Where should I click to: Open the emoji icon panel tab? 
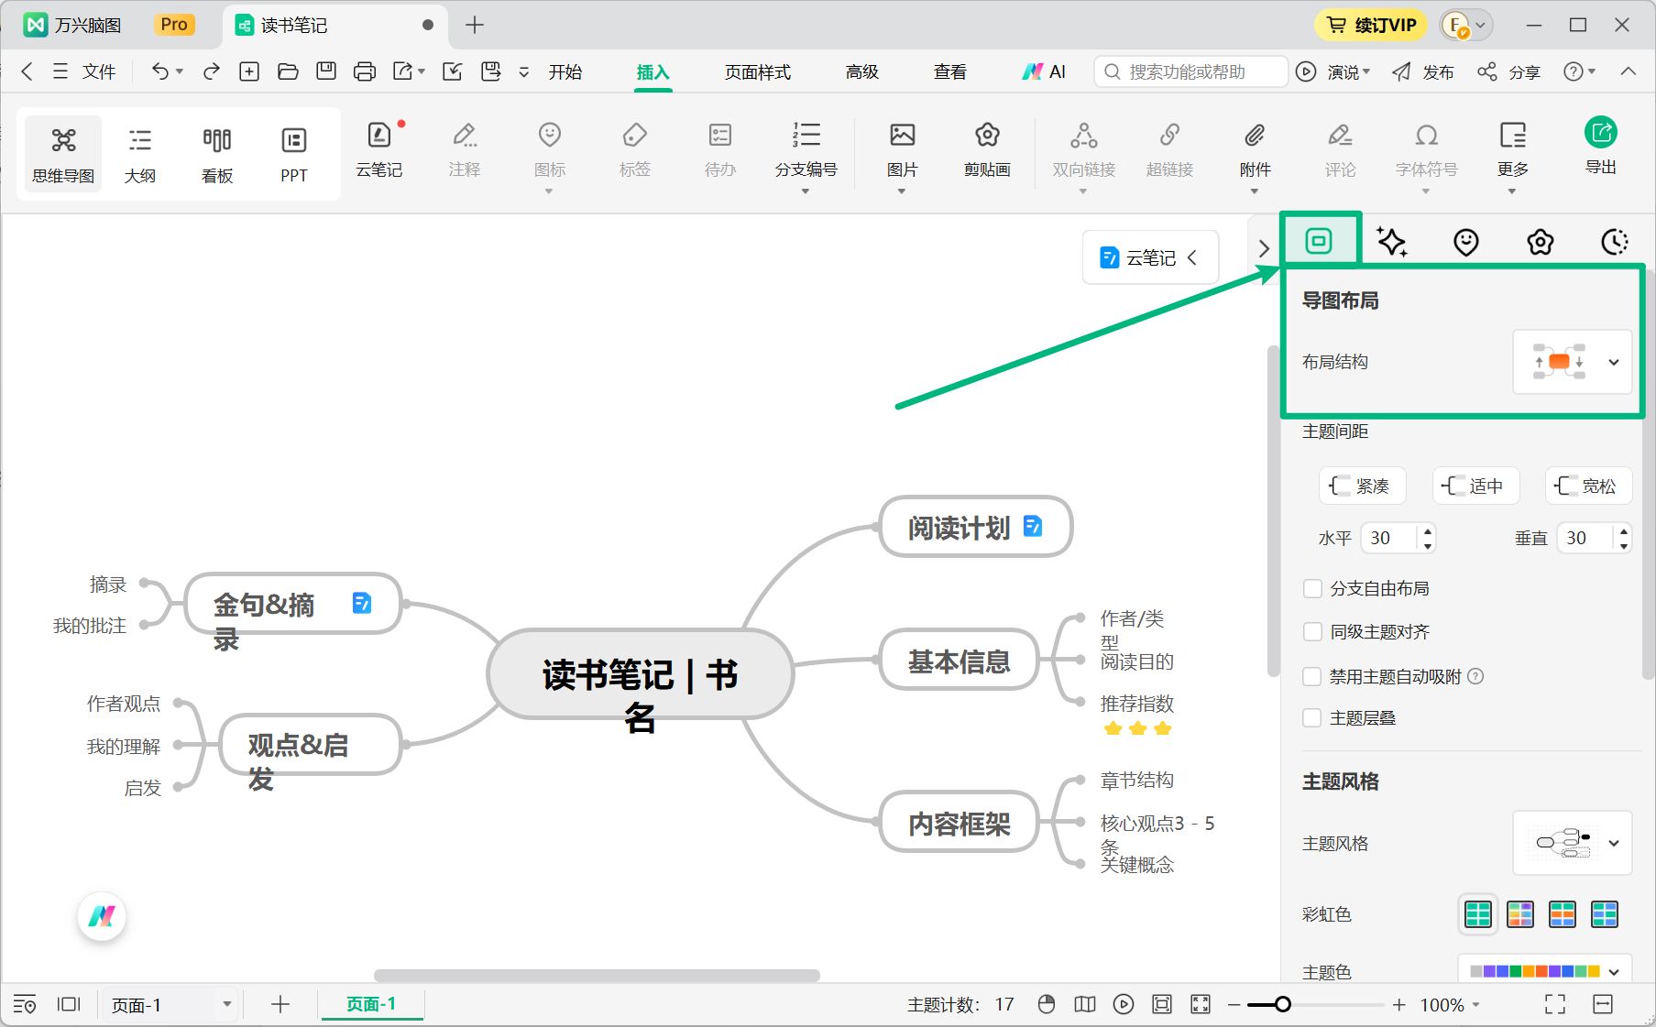[x=1466, y=242]
